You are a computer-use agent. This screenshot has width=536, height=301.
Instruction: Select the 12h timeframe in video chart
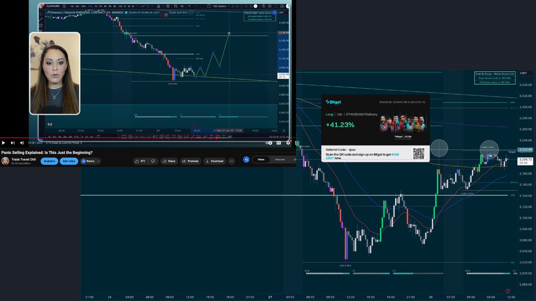coord(120,6)
